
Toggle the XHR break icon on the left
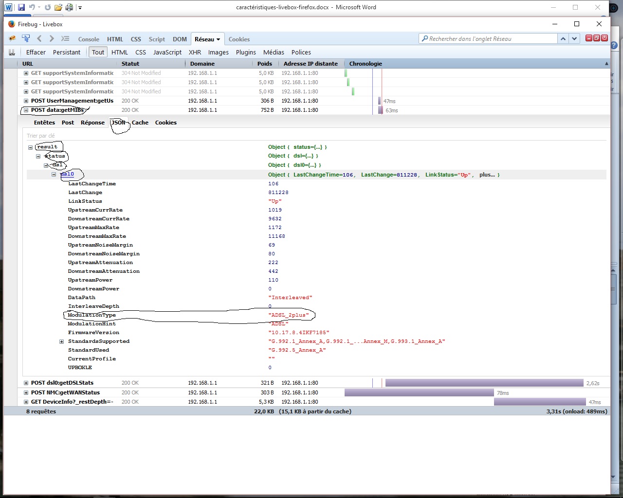click(13, 52)
